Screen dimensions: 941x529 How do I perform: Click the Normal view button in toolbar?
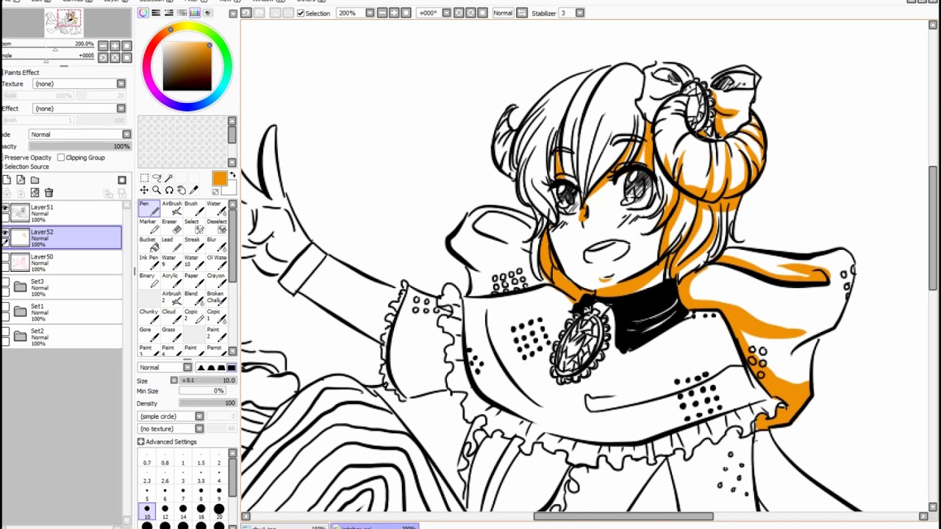coord(503,13)
